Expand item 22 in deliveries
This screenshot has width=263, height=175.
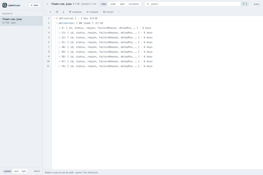point(60,37)
